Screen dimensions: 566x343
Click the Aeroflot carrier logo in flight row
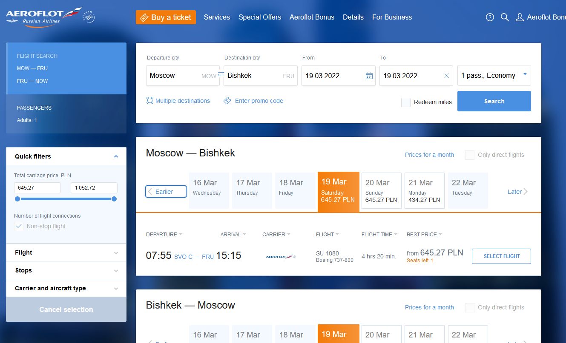point(281,256)
